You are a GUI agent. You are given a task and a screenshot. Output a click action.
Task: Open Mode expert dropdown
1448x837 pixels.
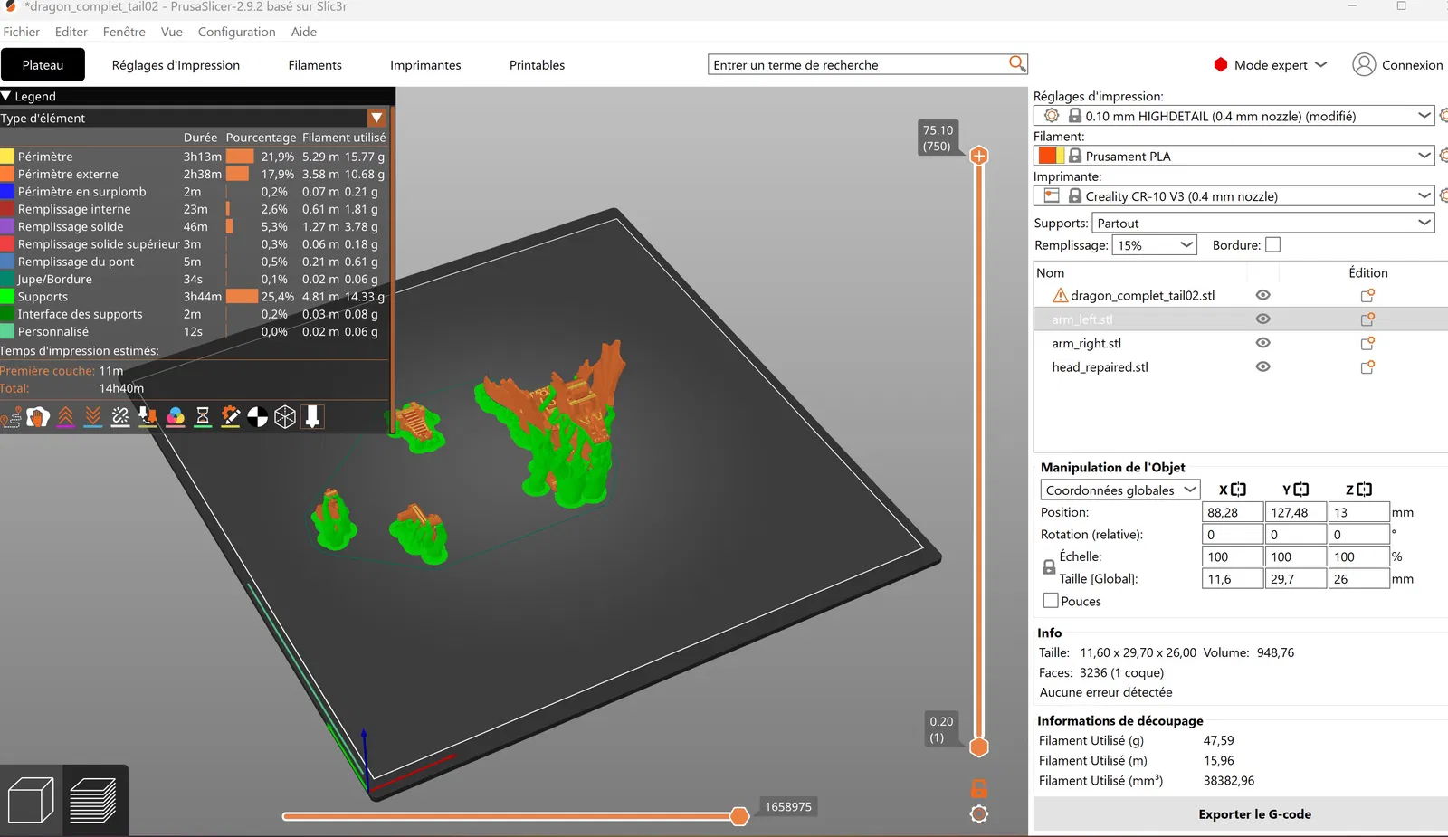(1271, 65)
